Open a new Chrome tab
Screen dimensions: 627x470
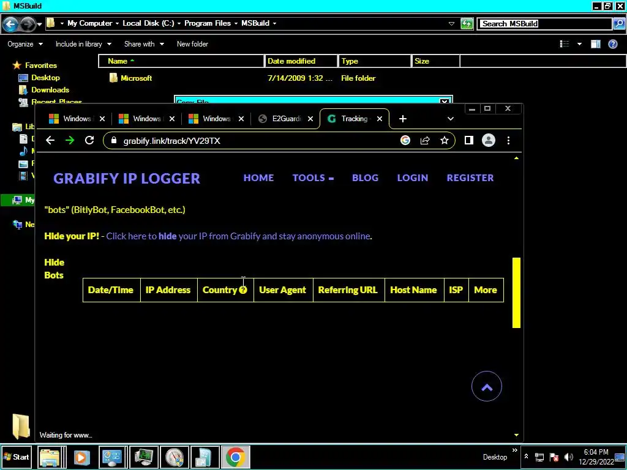403,119
